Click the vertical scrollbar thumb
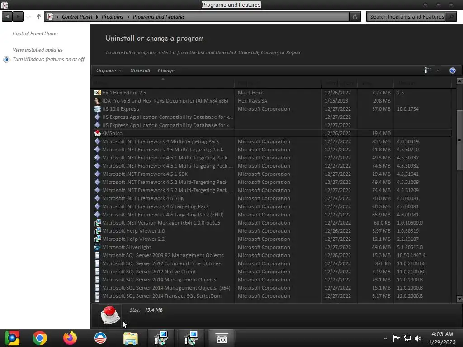 [x=459, y=140]
